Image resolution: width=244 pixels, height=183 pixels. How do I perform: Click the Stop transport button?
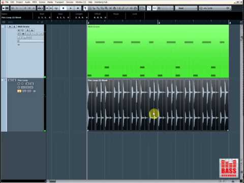point(64,8)
